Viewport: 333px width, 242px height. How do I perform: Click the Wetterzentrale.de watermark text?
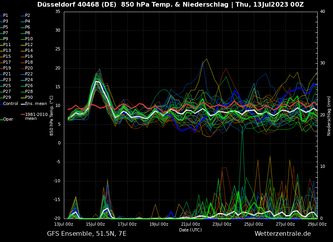tap(282, 233)
